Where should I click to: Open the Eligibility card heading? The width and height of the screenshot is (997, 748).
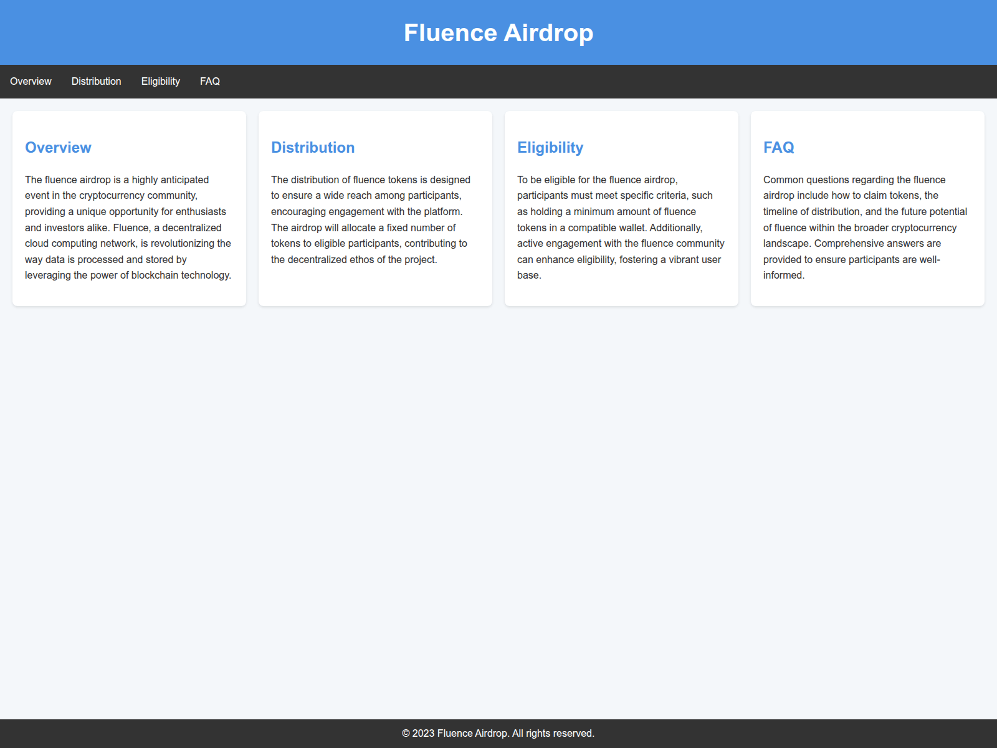point(550,148)
